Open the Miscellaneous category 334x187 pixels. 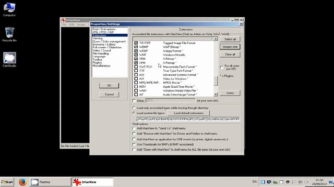[101, 66]
